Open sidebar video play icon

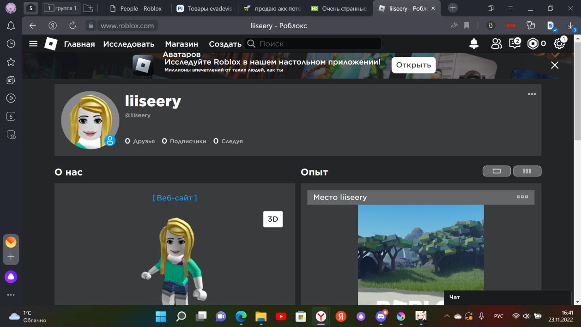click(x=11, y=98)
